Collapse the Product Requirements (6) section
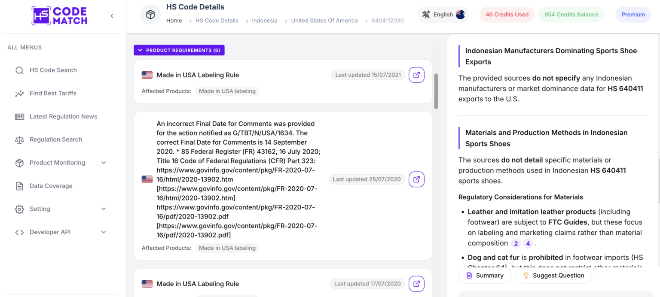 pos(179,50)
